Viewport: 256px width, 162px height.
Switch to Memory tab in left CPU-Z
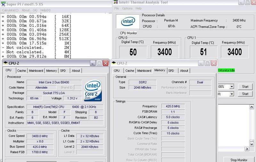(51, 70)
